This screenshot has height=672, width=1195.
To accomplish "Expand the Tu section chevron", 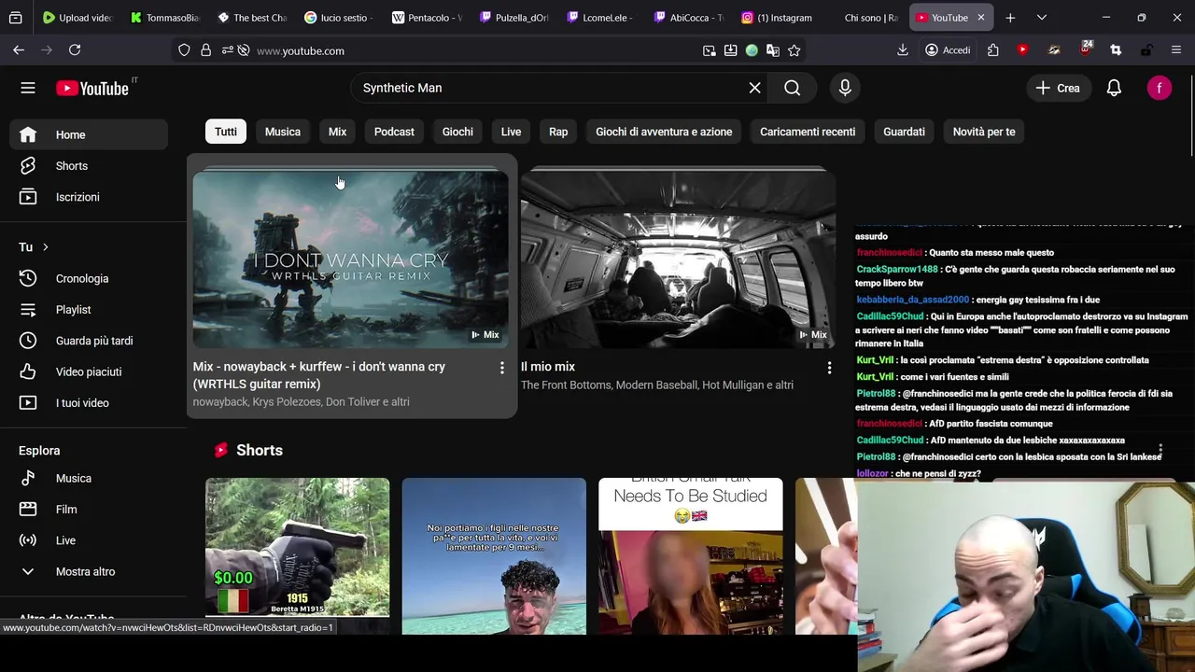I will pos(45,247).
